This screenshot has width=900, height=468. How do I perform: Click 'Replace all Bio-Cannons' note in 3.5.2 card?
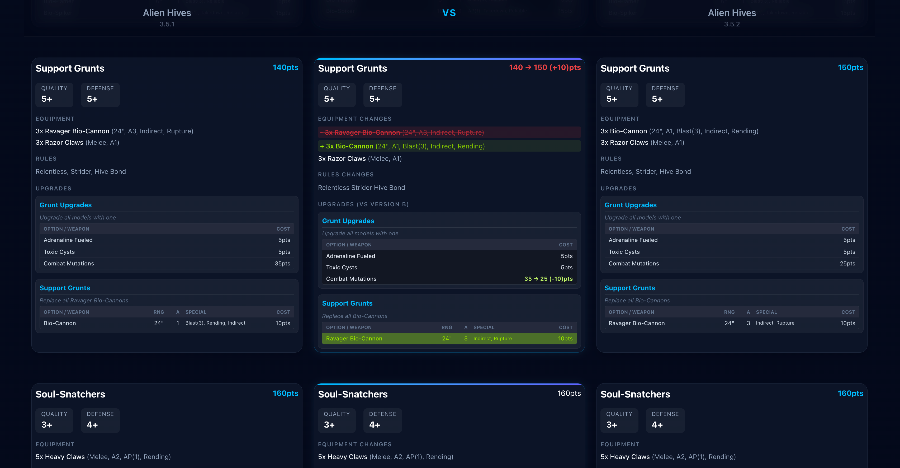637,301
